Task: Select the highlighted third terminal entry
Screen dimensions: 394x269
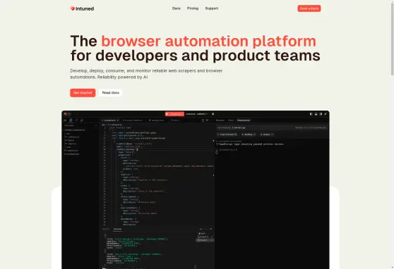Action: pyautogui.click(x=205, y=240)
